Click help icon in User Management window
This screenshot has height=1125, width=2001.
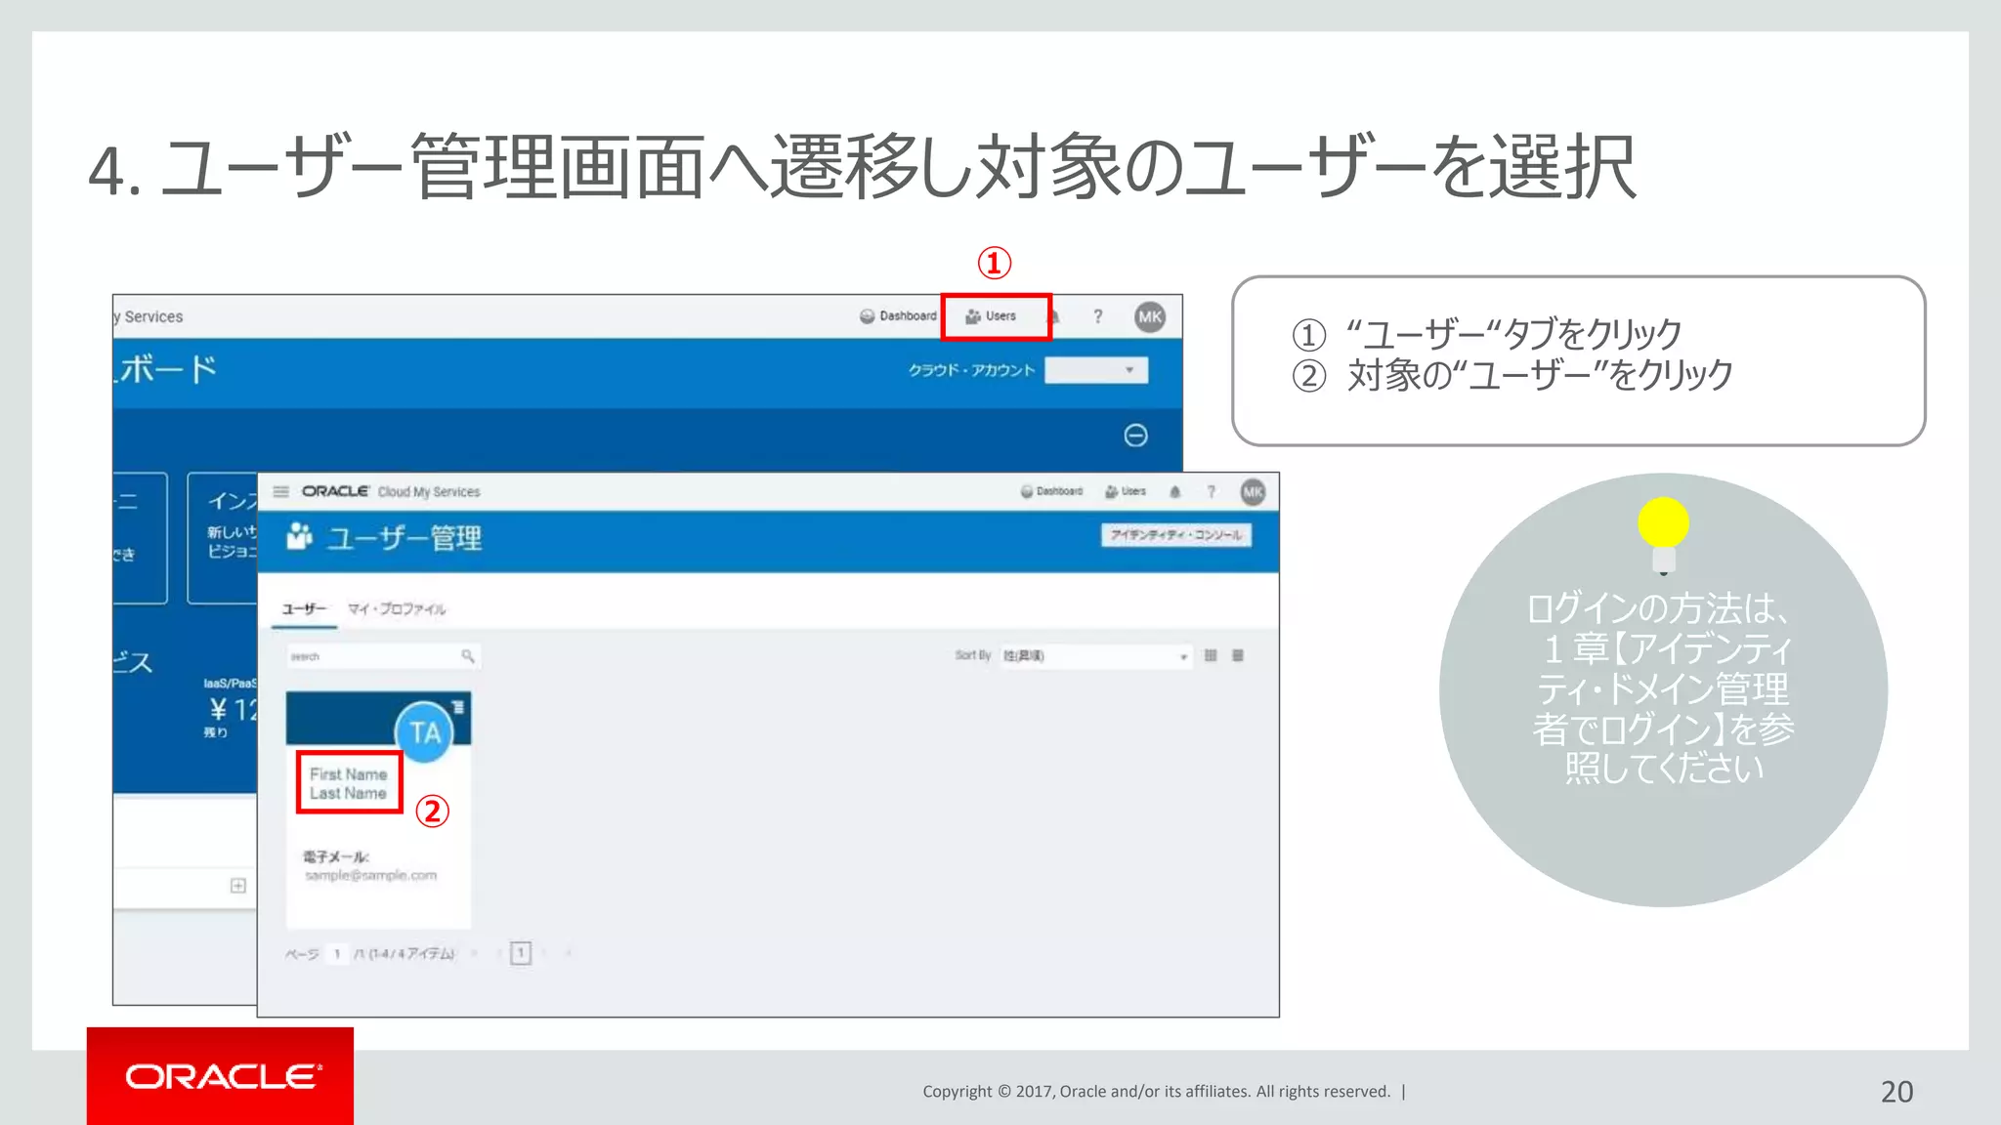tap(1212, 491)
